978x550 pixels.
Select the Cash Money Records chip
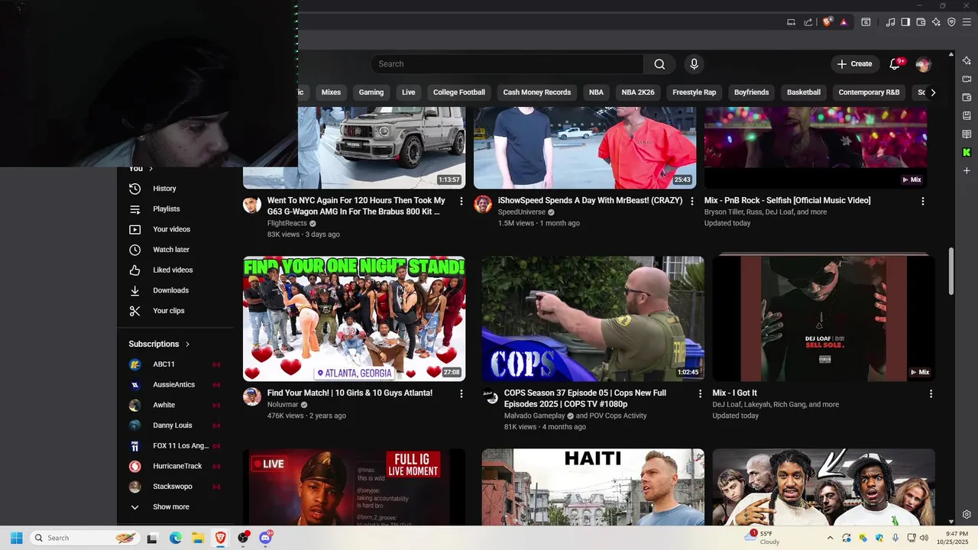pyautogui.click(x=537, y=92)
